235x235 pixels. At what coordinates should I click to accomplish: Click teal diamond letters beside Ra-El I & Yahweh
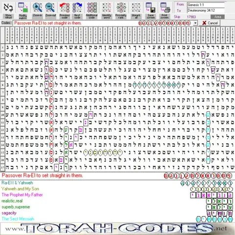(x=206, y=183)
